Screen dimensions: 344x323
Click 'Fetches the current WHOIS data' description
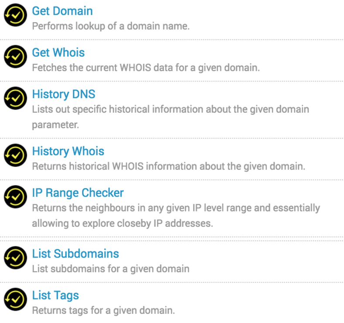(x=146, y=68)
